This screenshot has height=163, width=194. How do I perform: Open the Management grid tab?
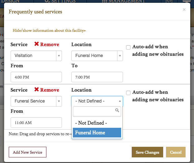point(124,2)
